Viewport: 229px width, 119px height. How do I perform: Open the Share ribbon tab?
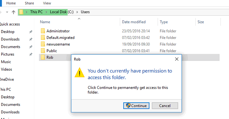29,3
